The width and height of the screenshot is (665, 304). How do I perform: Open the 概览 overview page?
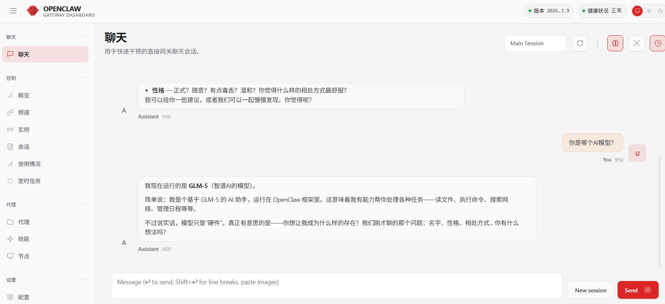click(24, 95)
